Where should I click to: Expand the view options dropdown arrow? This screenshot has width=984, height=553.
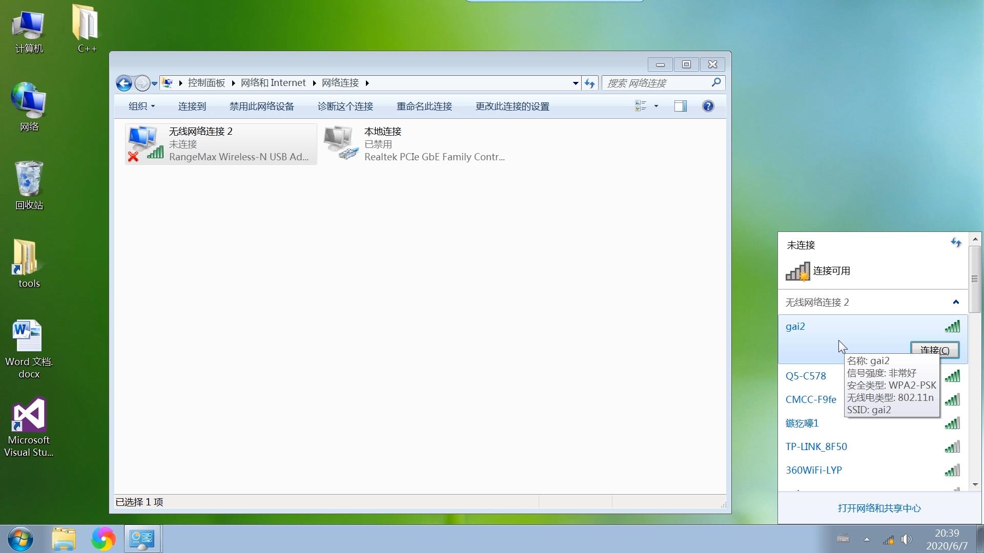656,106
